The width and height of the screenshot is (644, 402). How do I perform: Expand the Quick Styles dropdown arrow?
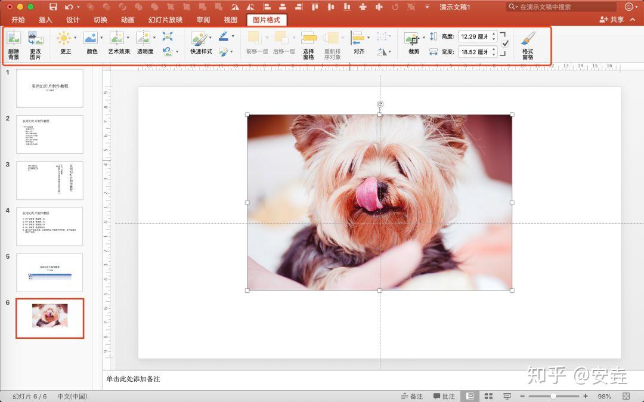210,38
